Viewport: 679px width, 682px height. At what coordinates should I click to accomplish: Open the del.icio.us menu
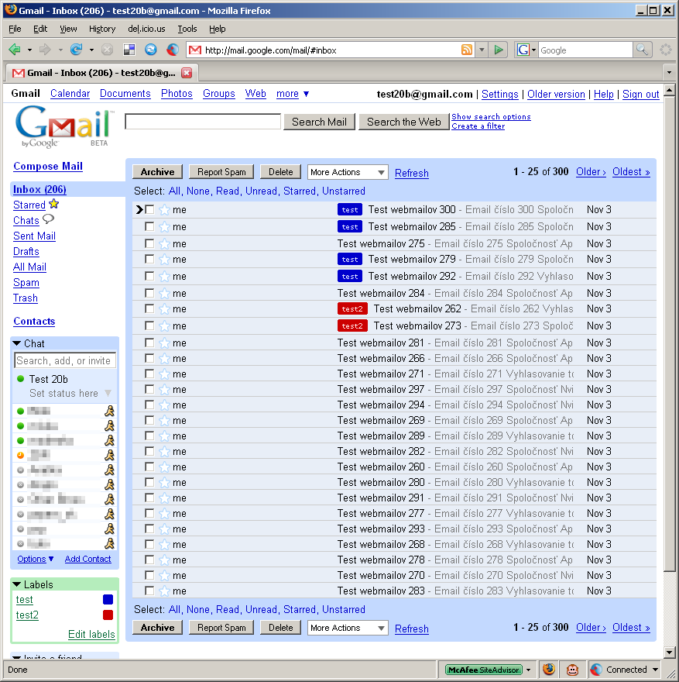(x=146, y=29)
